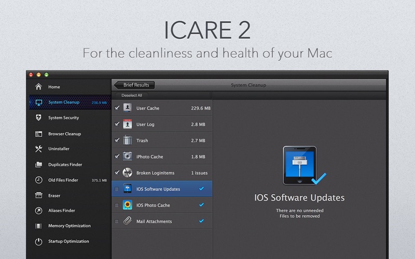Select the Mail Attachments row label
This screenshot has width=415, height=259.
tap(154, 222)
